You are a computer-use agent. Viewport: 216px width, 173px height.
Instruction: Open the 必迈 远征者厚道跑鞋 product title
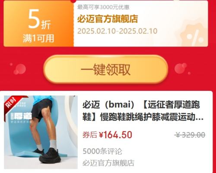[143, 111]
